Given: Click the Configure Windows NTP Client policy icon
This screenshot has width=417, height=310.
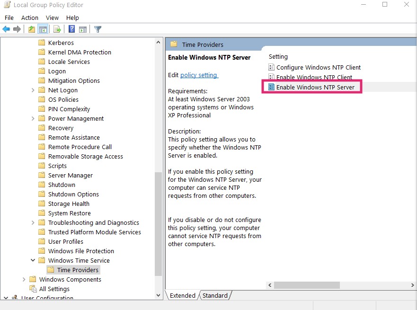Looking at the screenshot, I should tap(271, 67).
